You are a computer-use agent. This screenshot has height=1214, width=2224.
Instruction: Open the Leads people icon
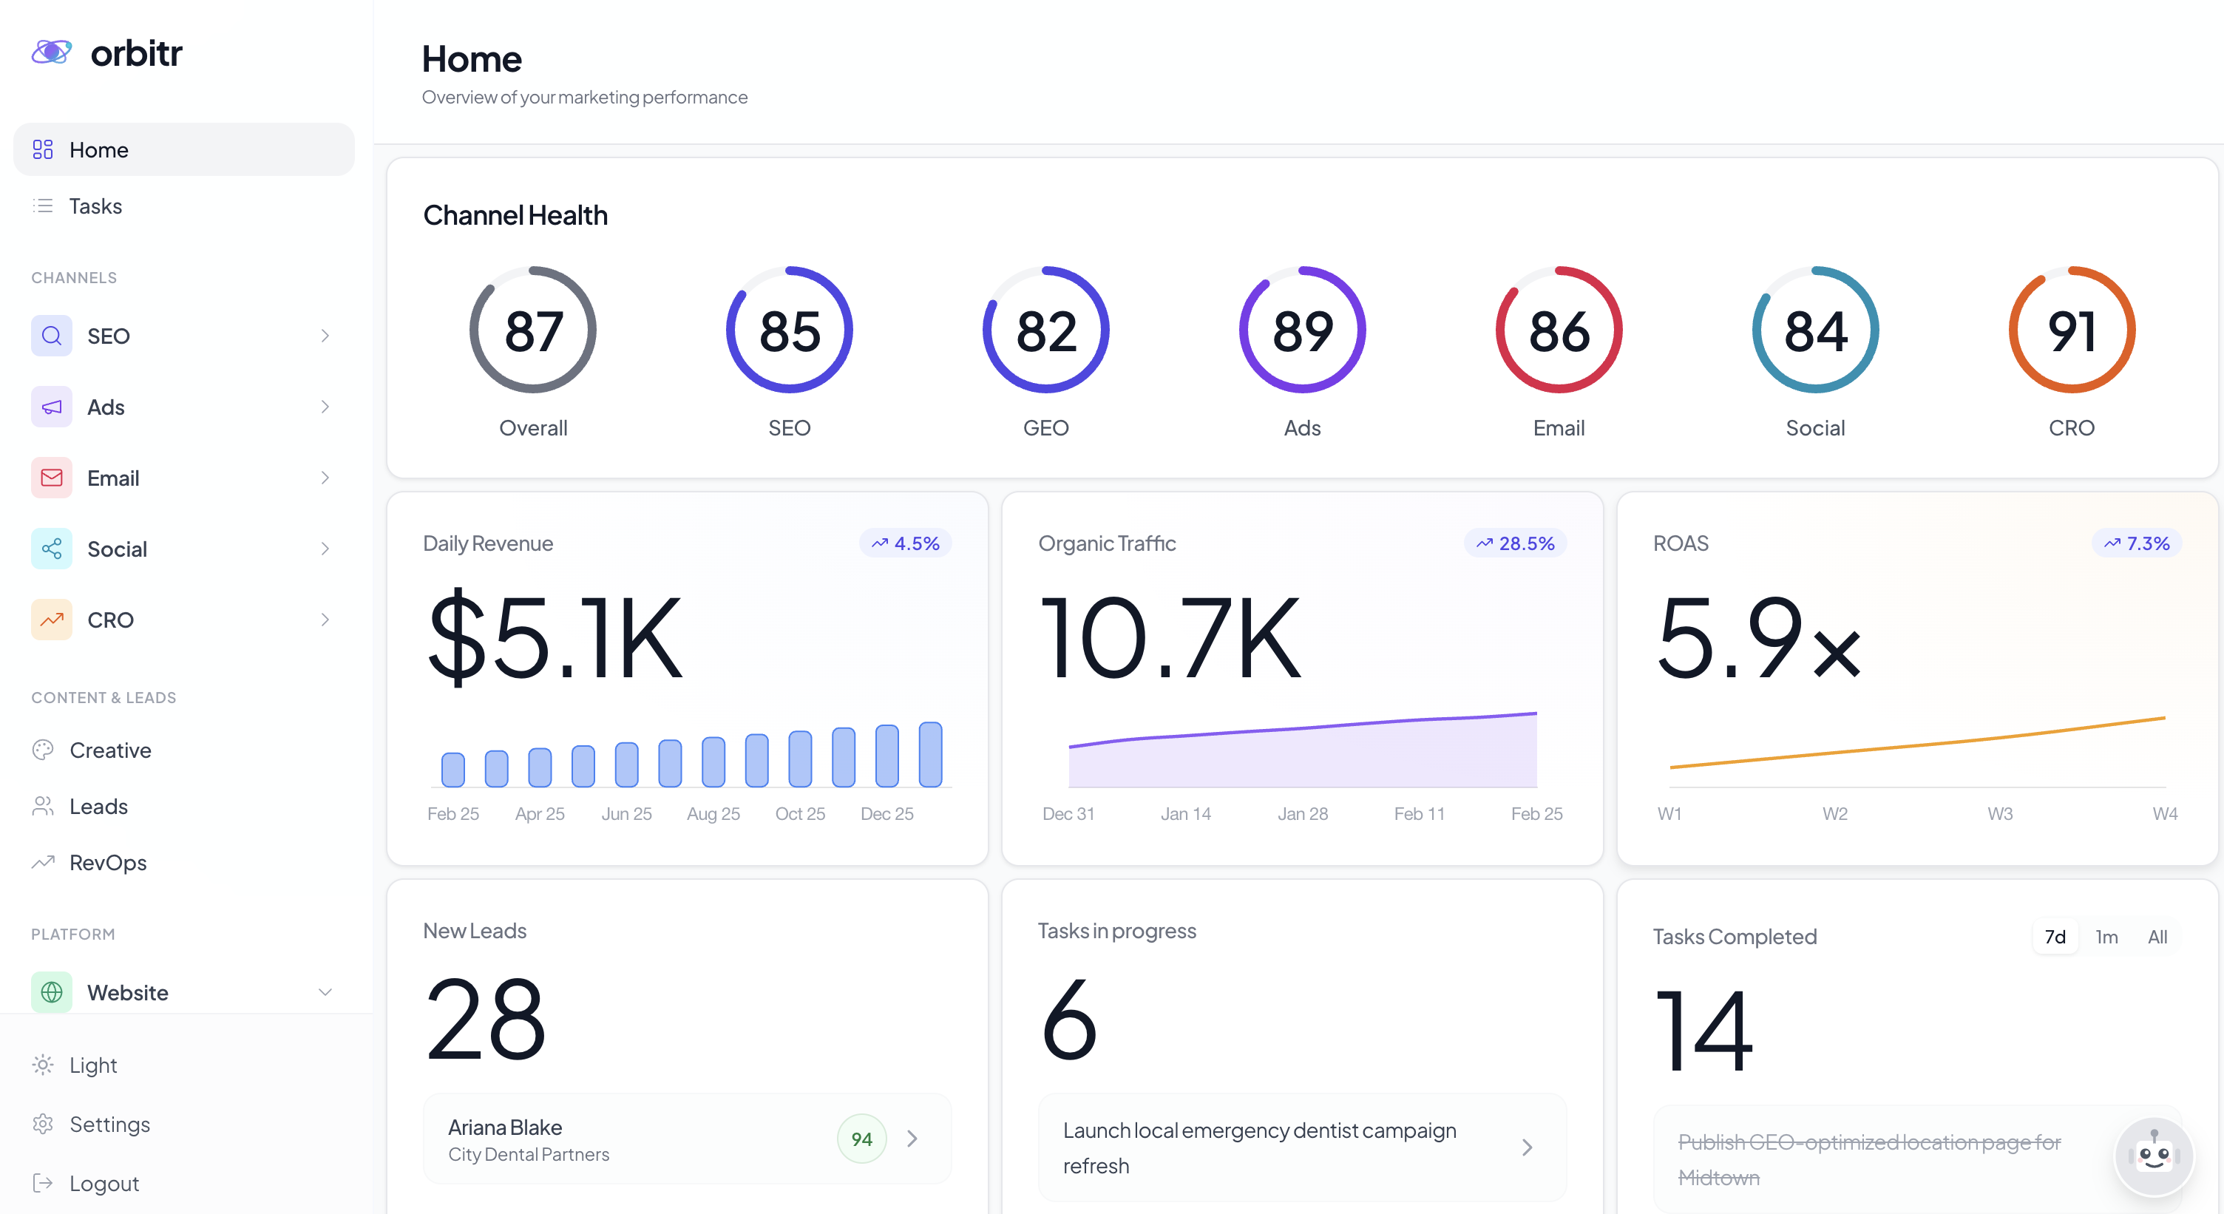tap(42, 806)
